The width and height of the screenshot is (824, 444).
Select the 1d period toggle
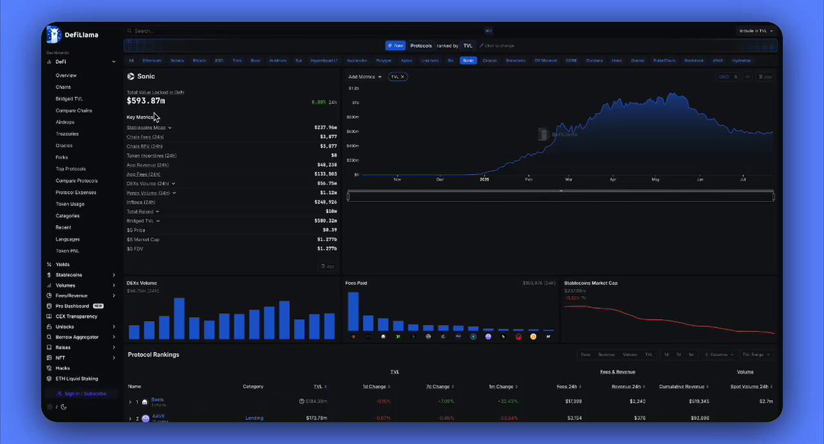(666, 355)
